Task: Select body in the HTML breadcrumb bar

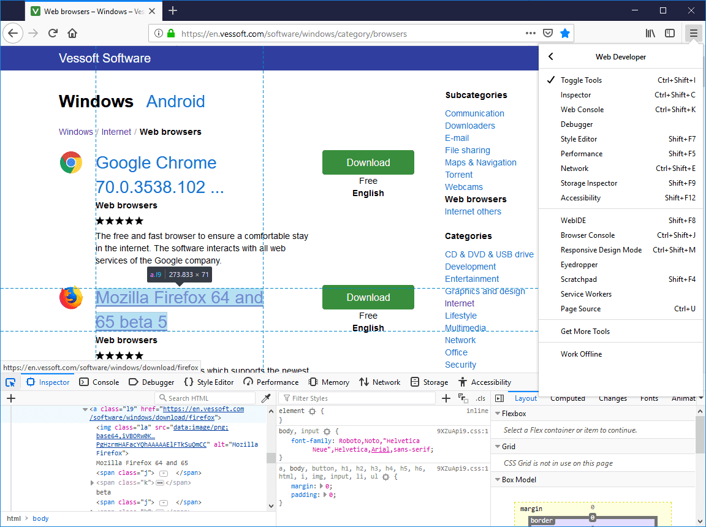Action: coord(40,519)
